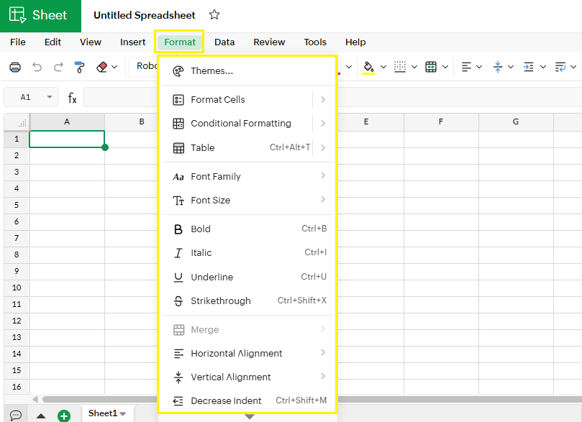Click the Redo icon
This screenshot has width=582, height=422.
point(58,66)
